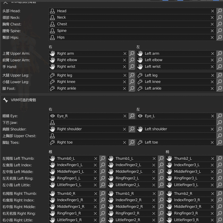Open bone picker for Chest field
This screenshot has height=223, width=223.
coord(220,24)
